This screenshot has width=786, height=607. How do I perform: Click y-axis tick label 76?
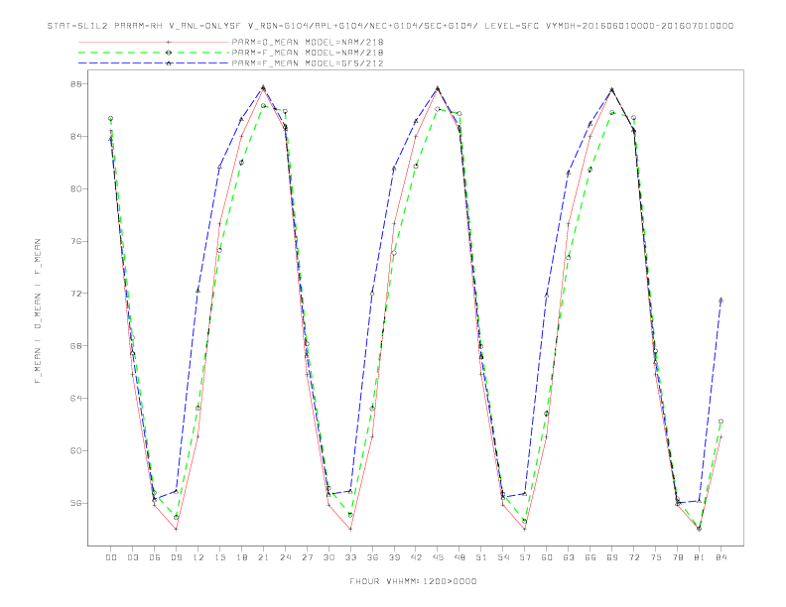tap(75, 241)
